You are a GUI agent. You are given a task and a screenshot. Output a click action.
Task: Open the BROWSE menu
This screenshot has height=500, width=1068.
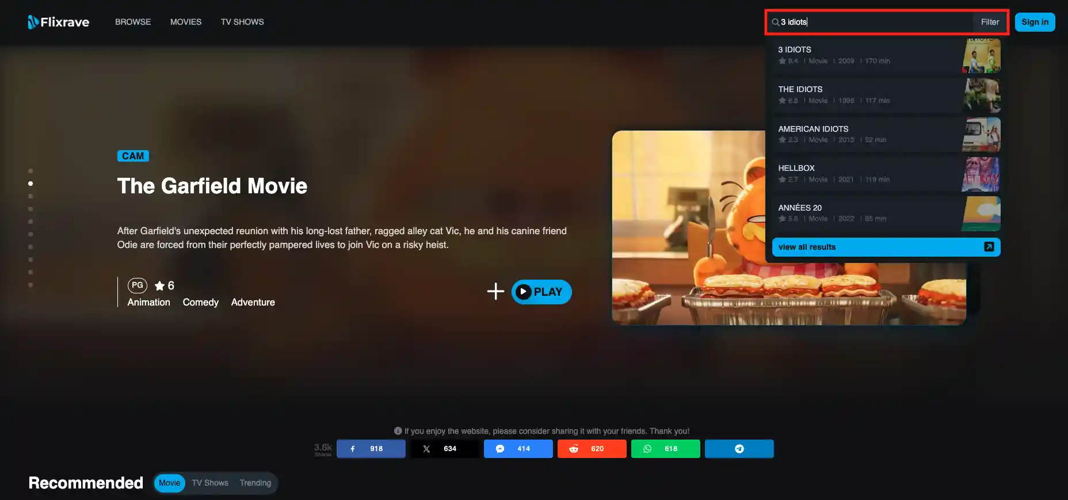[x=133, y=22]
